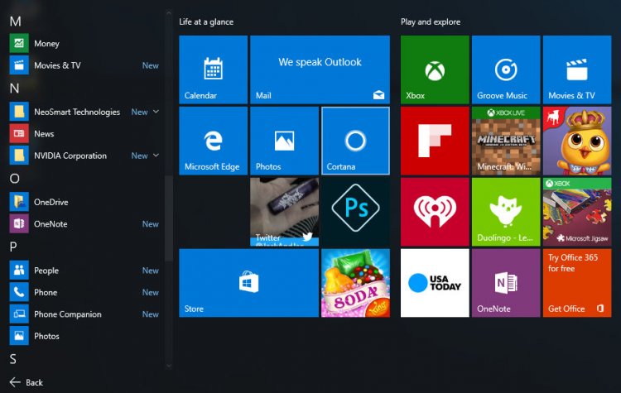Open the Cortana tile
Image resolution: width=621 pixels, height=393 pixels.
tap(356, 141)
